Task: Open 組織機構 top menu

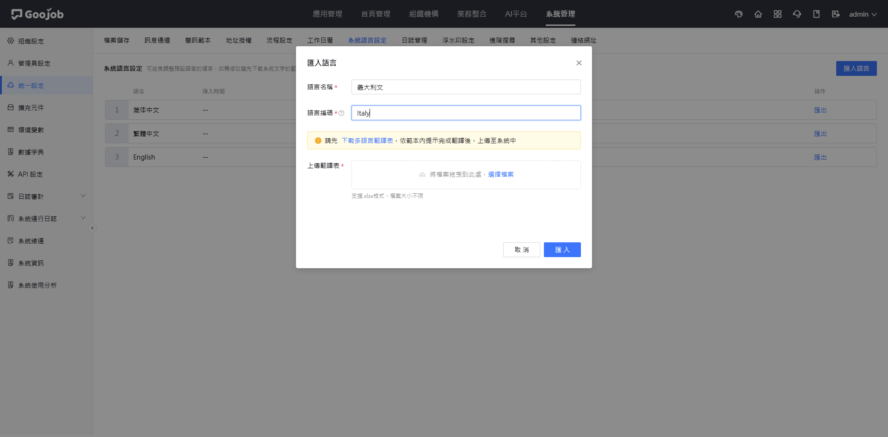Action: point(424,14)
